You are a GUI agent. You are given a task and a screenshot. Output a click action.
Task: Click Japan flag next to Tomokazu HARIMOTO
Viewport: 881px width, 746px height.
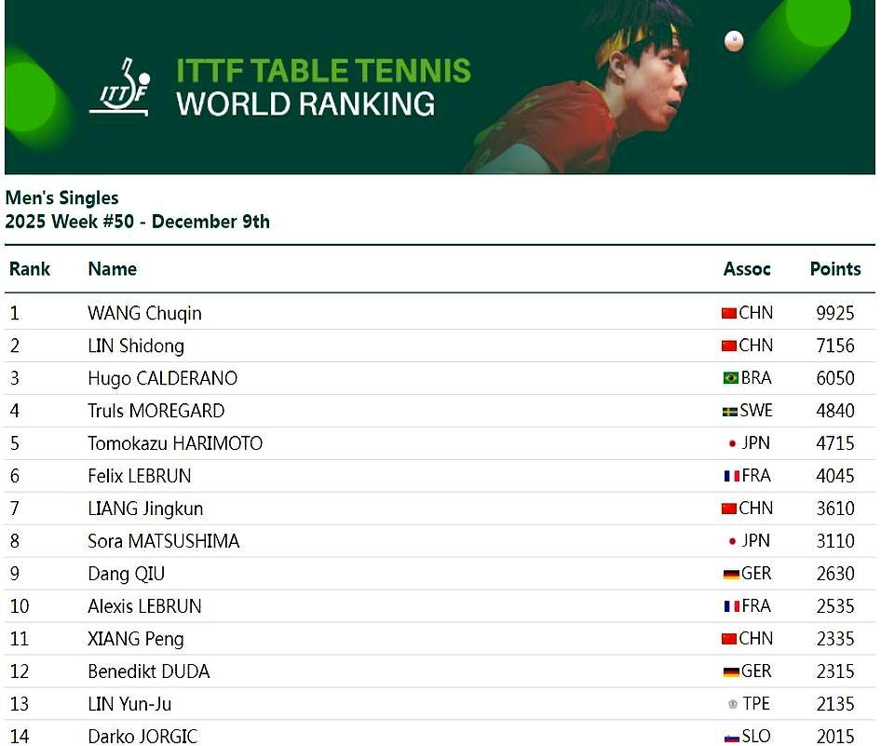[733, 444]
